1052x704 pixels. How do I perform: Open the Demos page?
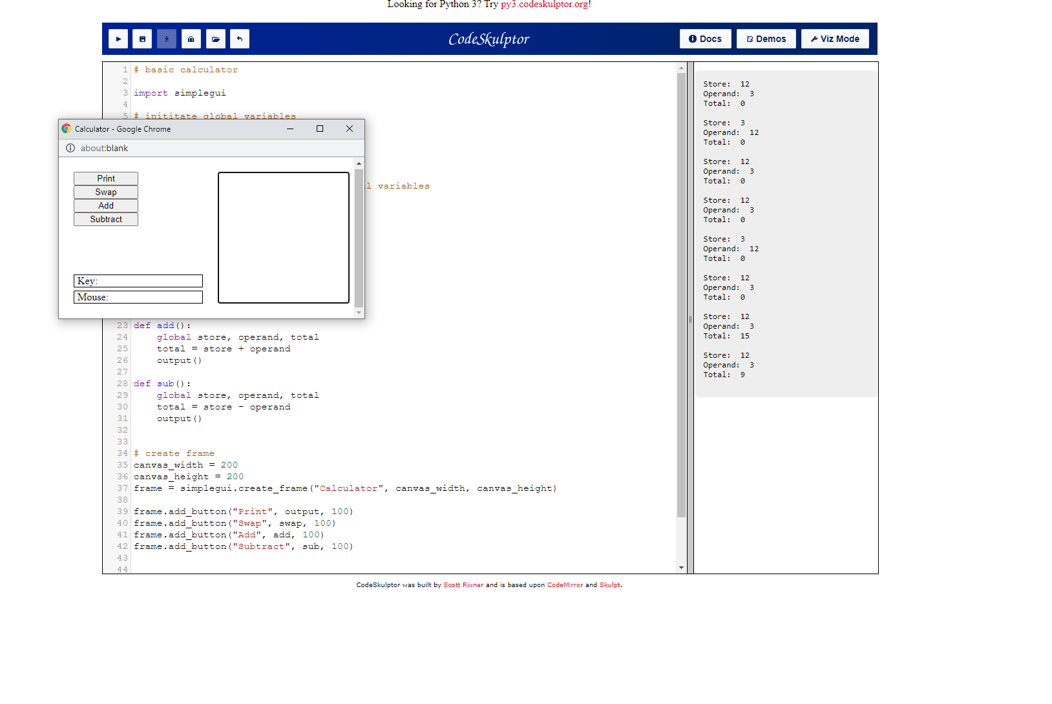766,38
